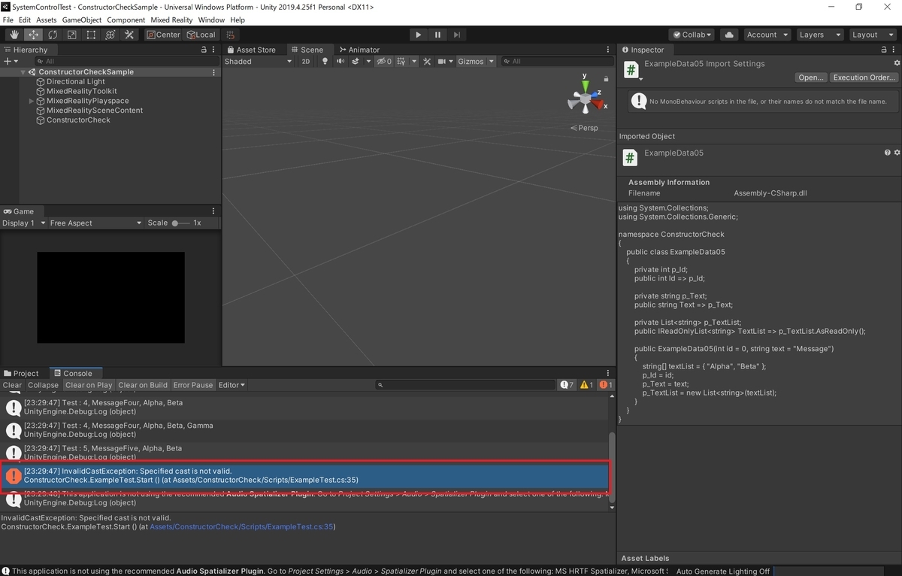Toggle Error Pause option
The width and height of the screenshot is (902, 576).
click(193, 385)
